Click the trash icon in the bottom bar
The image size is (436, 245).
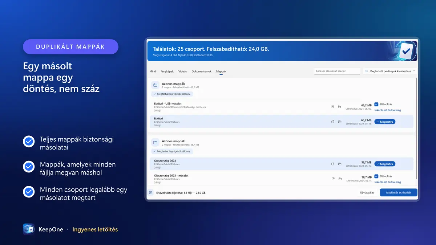[x=150, y=192]
